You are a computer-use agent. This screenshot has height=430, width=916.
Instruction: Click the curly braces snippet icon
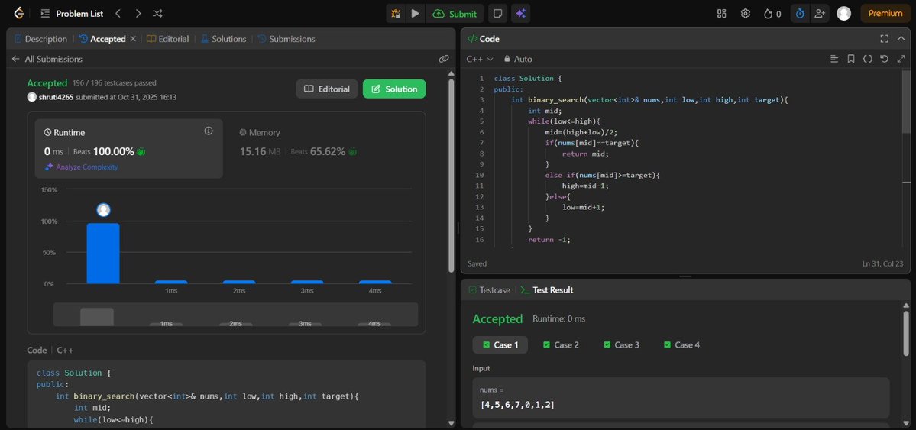tap(868, 59)
